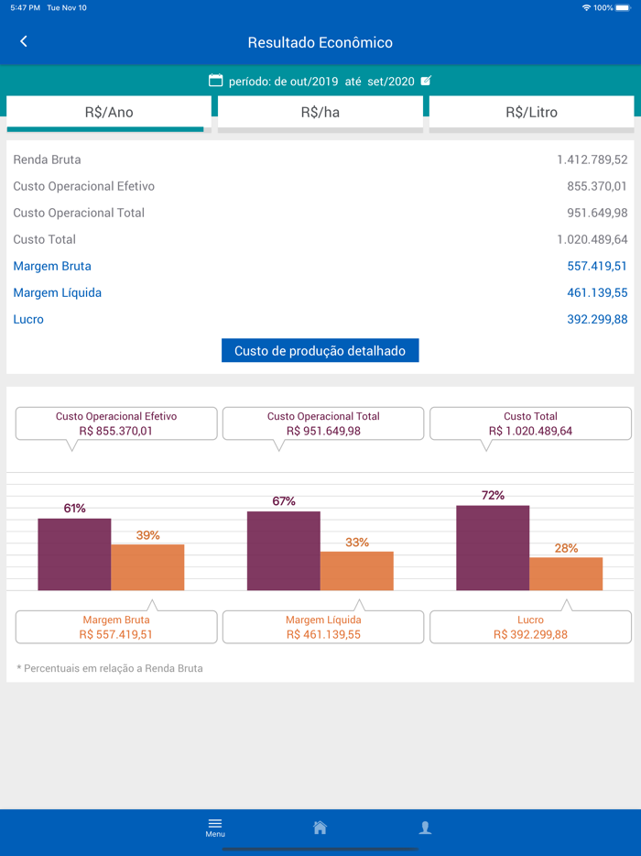
Task: Tap the Wi-Fi status icon
Action: (586, 7)
